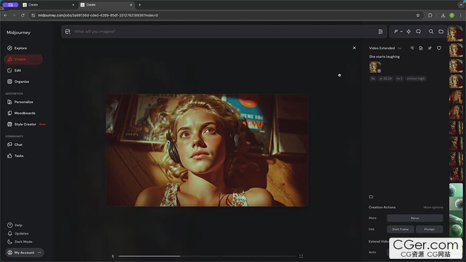Open My Account three-dot menu
The height and width of the screenshot is (262, 466).
(40, 253)
